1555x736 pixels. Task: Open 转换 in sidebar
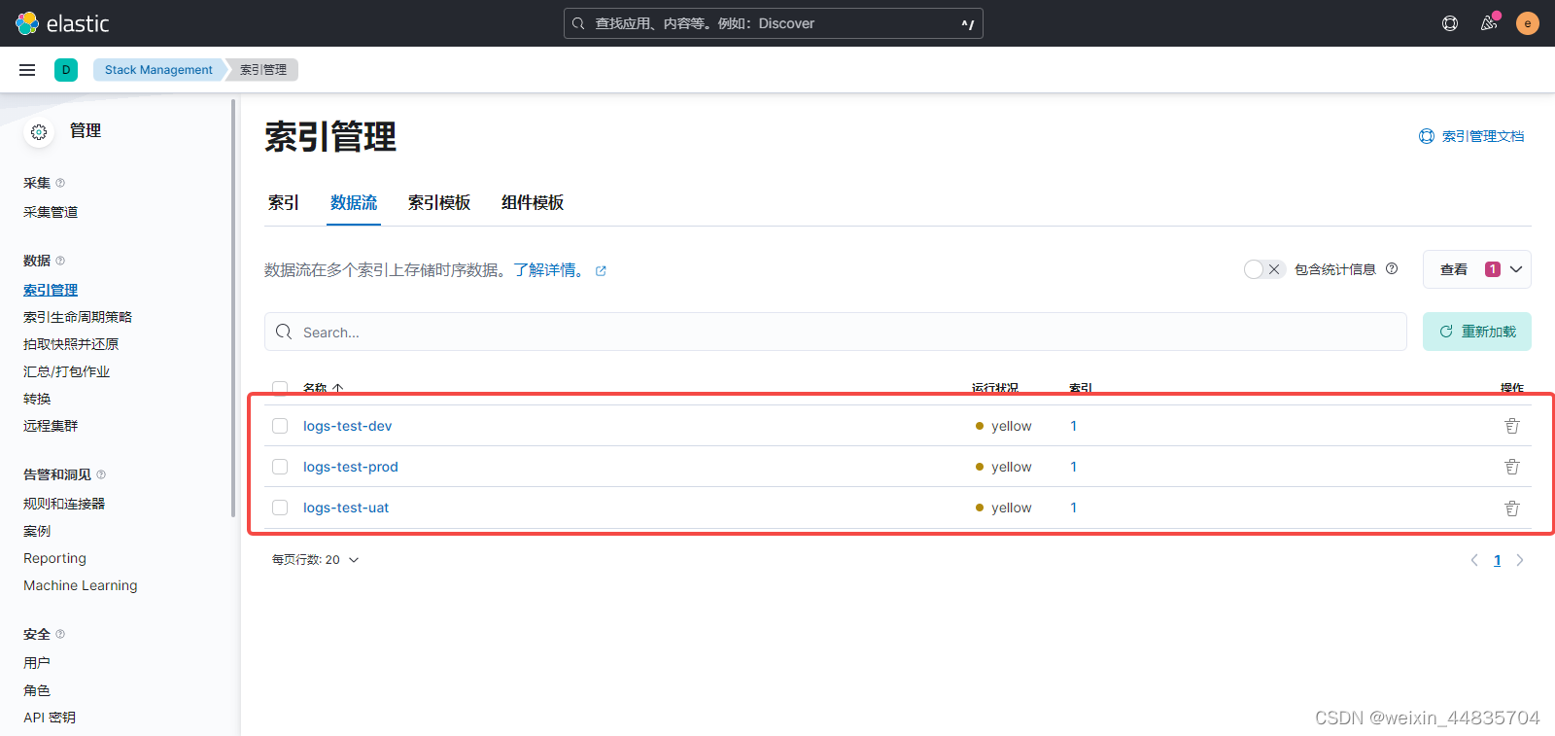37,399
